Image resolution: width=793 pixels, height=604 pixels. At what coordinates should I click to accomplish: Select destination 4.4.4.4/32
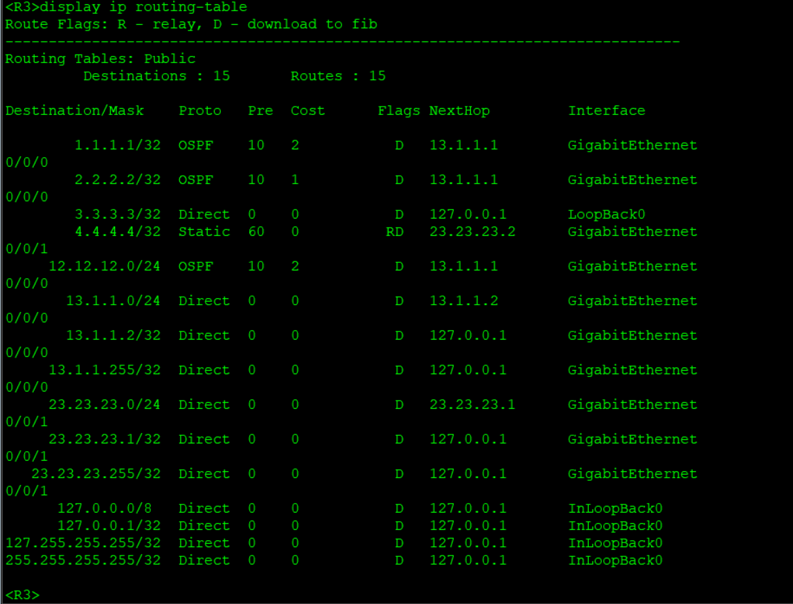117,232
